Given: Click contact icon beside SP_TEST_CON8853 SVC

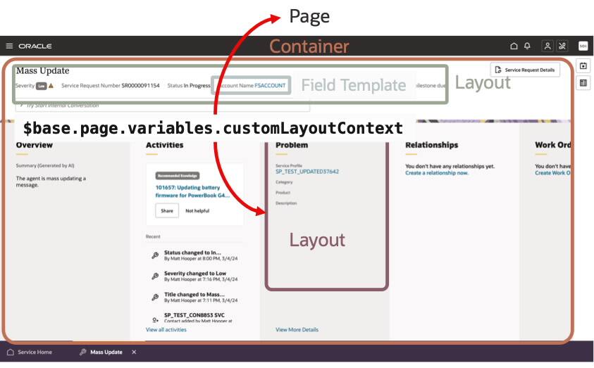Looking at the screenshot, I should [155, 319].
